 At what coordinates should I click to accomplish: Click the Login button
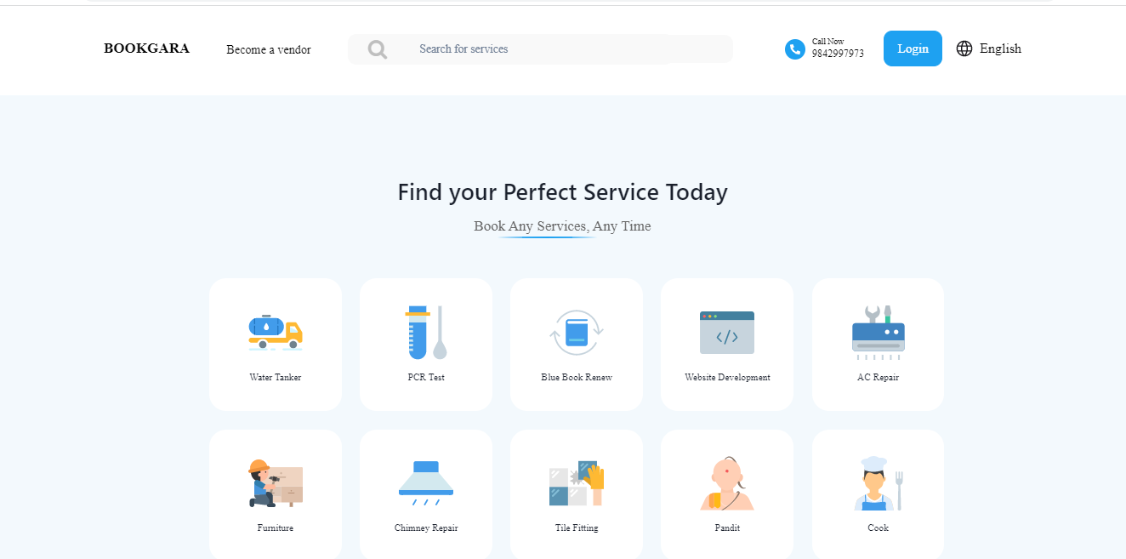tap(913, 48)
